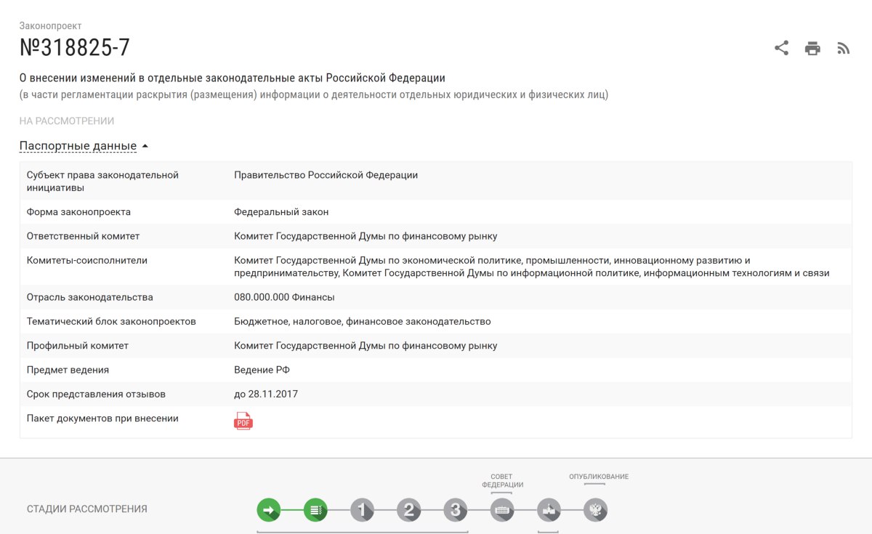Click Срок представления отзывов label

(x=96, y=394)
